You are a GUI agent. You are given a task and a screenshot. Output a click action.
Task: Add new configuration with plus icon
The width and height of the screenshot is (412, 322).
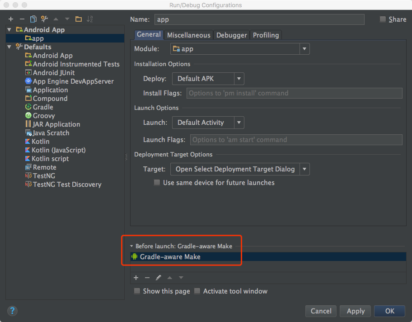(11, 19)
